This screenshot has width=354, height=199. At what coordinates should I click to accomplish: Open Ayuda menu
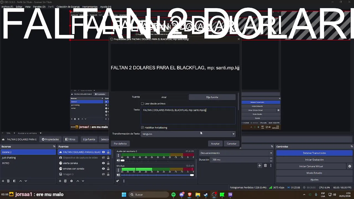point(106,7)
